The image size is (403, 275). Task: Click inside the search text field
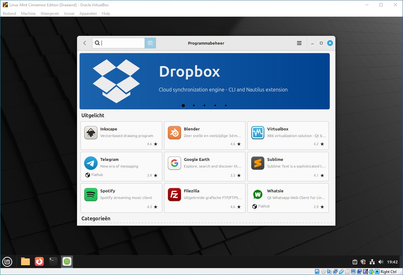(x=119, y=43)
